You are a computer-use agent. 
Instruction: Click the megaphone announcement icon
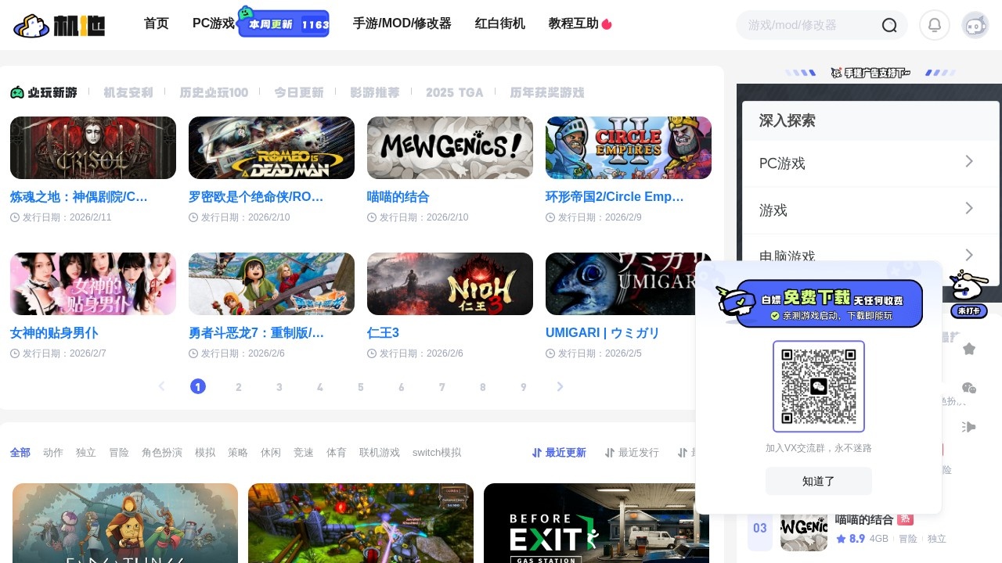[x=969, y=427]
